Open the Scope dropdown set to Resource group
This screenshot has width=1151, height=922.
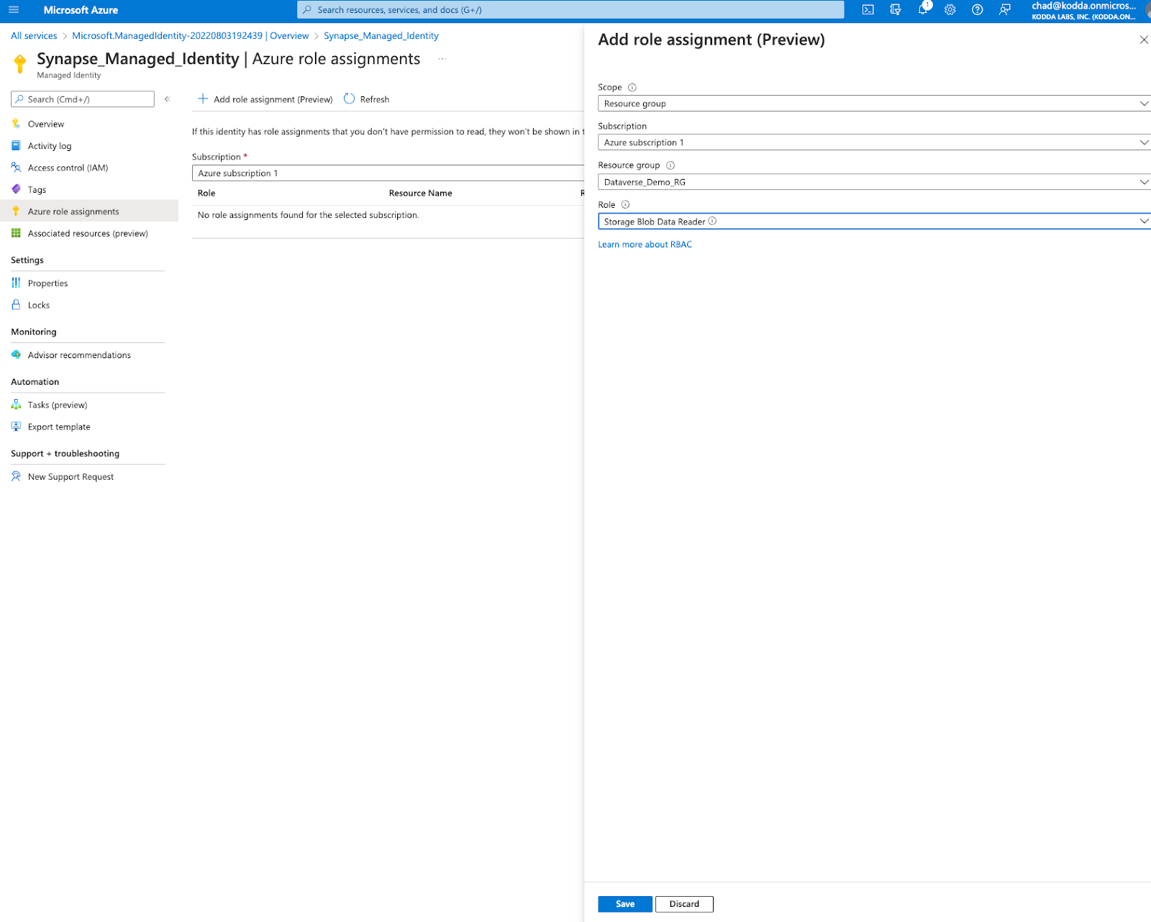[x=874, y=104]
